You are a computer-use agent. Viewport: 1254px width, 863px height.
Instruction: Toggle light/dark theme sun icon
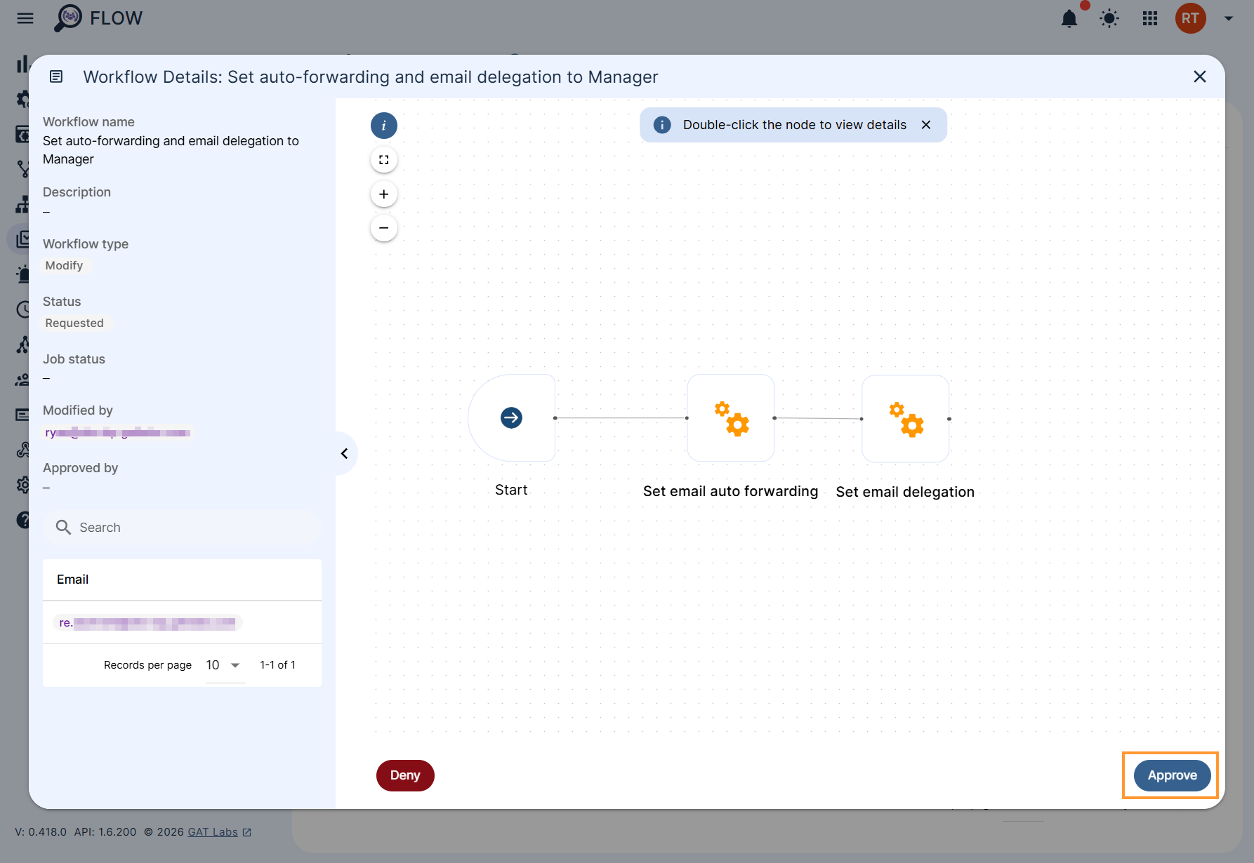click(1109, 19)
